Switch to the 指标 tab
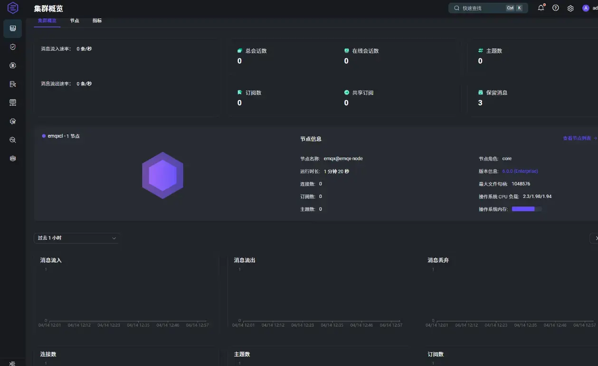The image size is (598, 366). (x=97, y=21)
